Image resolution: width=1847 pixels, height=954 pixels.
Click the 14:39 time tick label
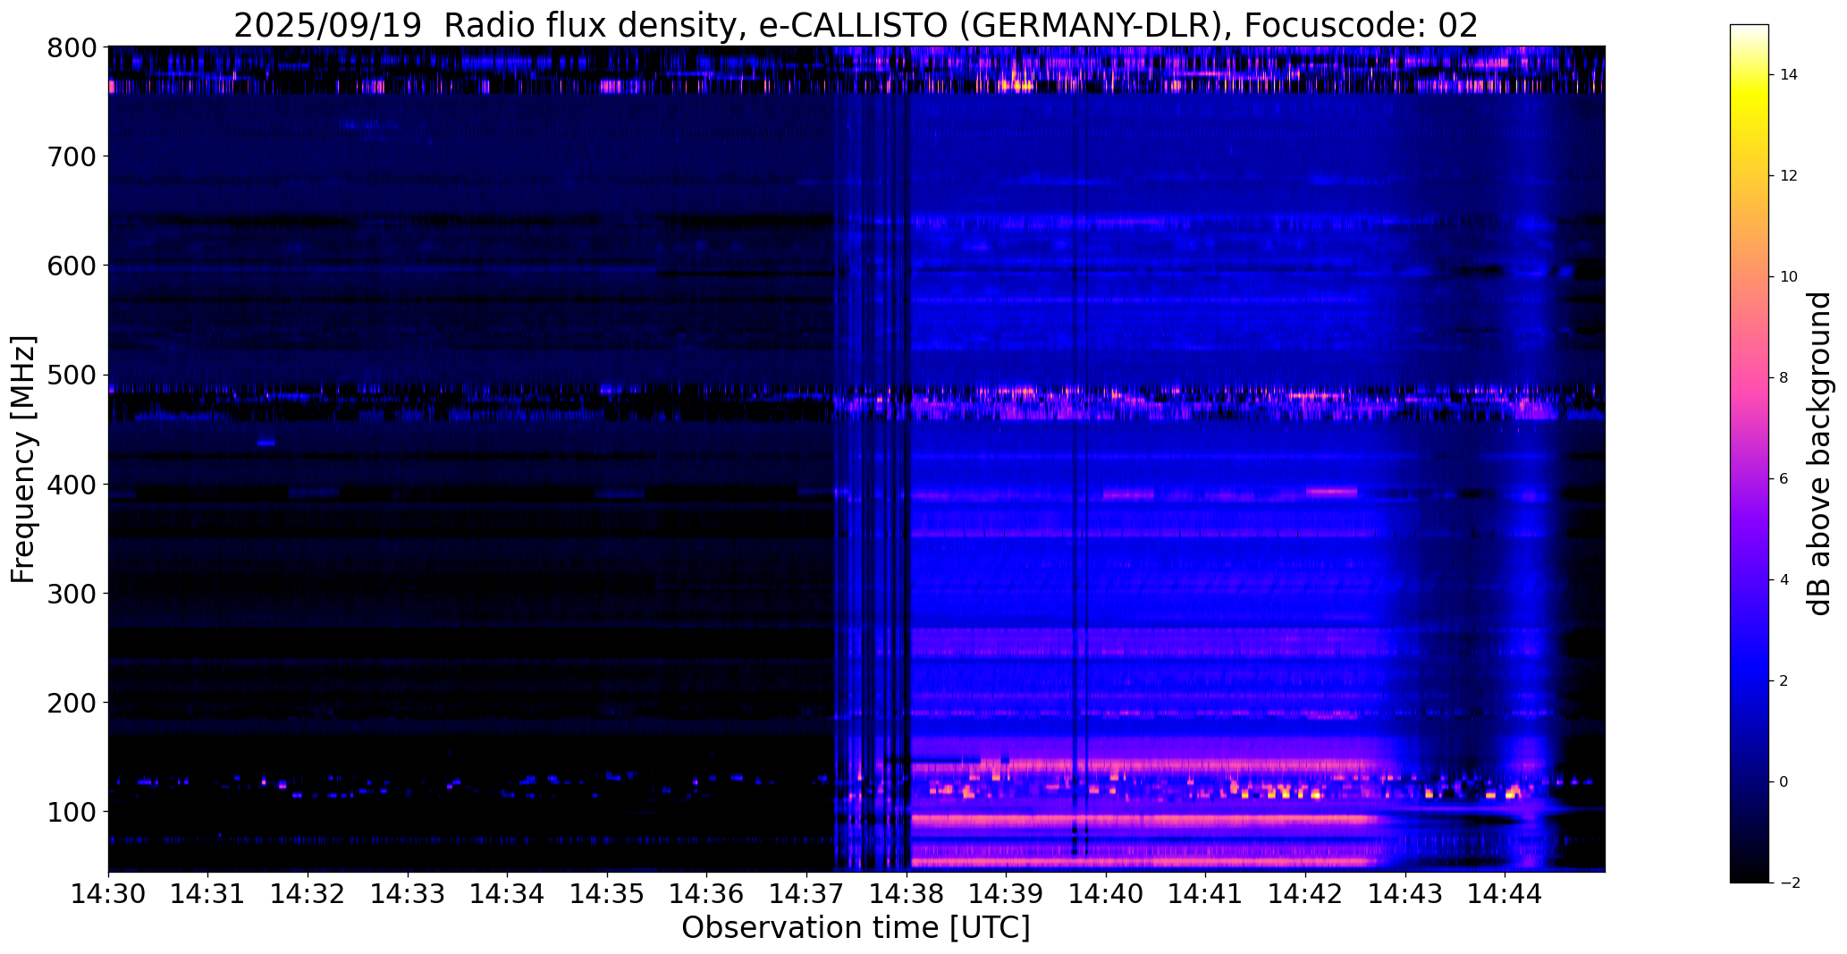pos(1007,892)
